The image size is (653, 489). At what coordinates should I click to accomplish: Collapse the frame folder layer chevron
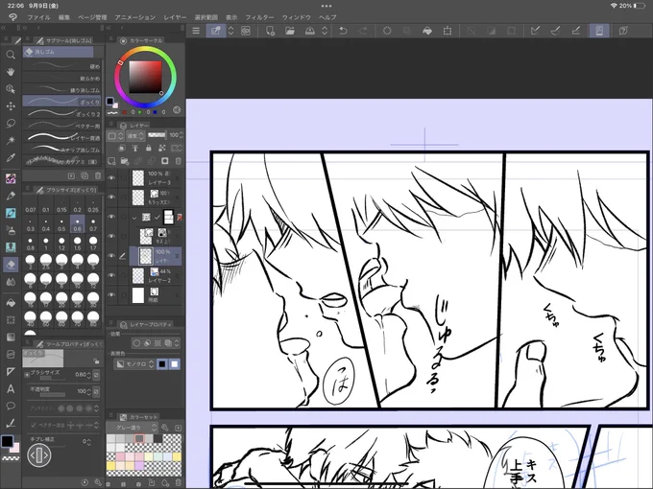(x=134, y=217)
